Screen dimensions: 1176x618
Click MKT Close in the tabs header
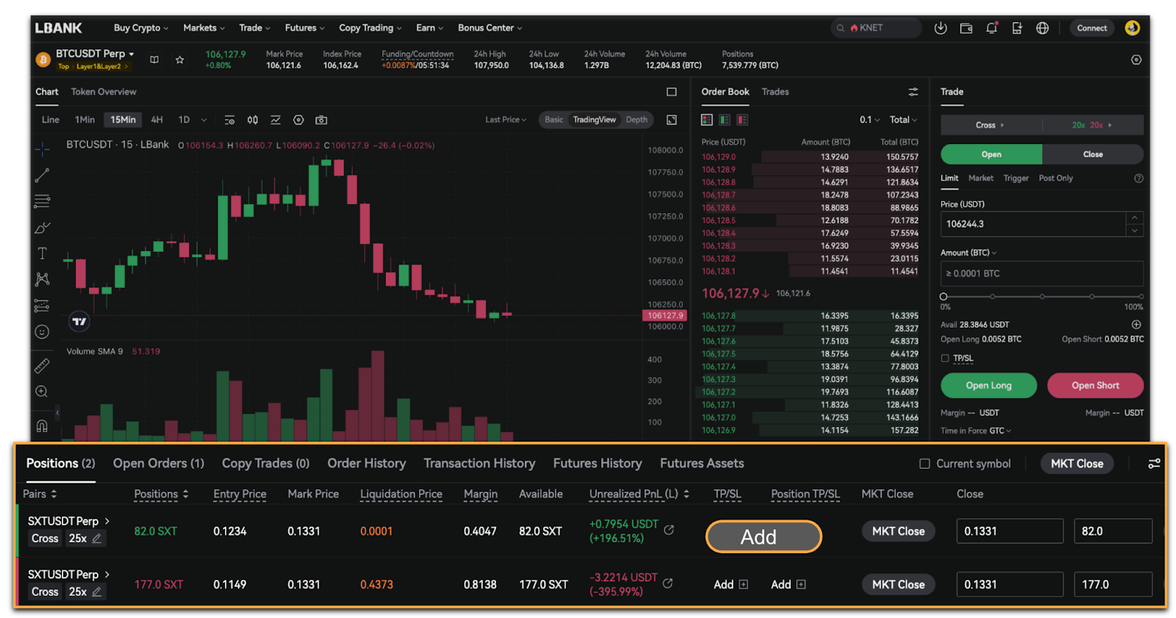[x=1077, y=464]
